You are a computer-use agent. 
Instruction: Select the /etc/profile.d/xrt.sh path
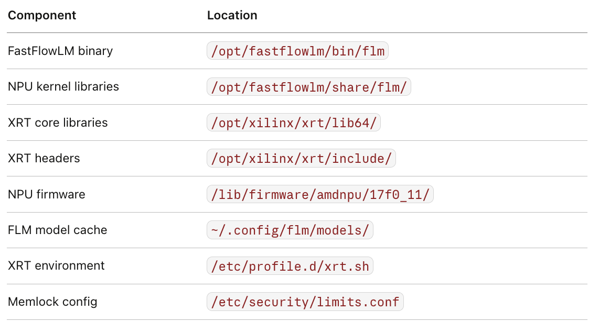(290, 266)
